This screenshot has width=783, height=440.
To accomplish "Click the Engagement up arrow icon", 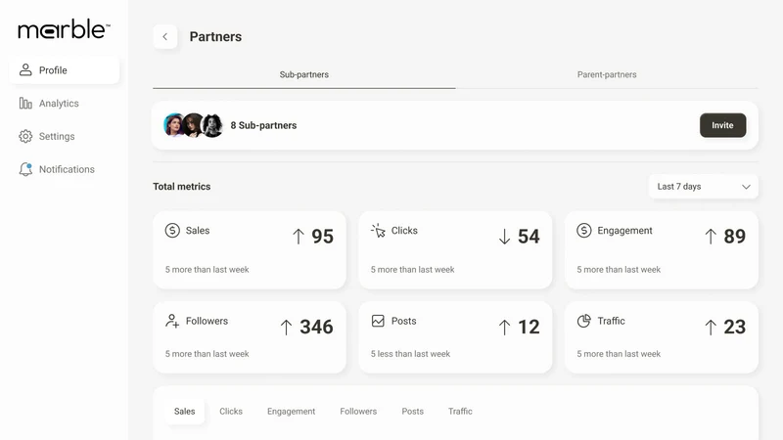I will click(x=711, y=237).
